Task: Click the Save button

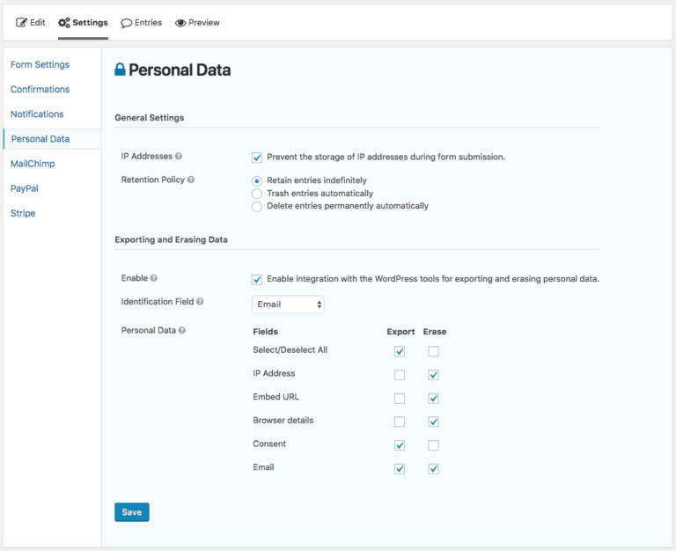Action: click(x=132, y=511)
